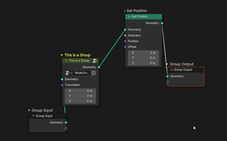Click Group Output Geometry input socket

(168, 77)
